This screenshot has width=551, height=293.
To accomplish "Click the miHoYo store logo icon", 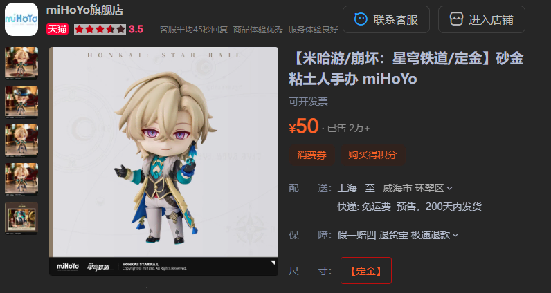I will pos(21,19).
